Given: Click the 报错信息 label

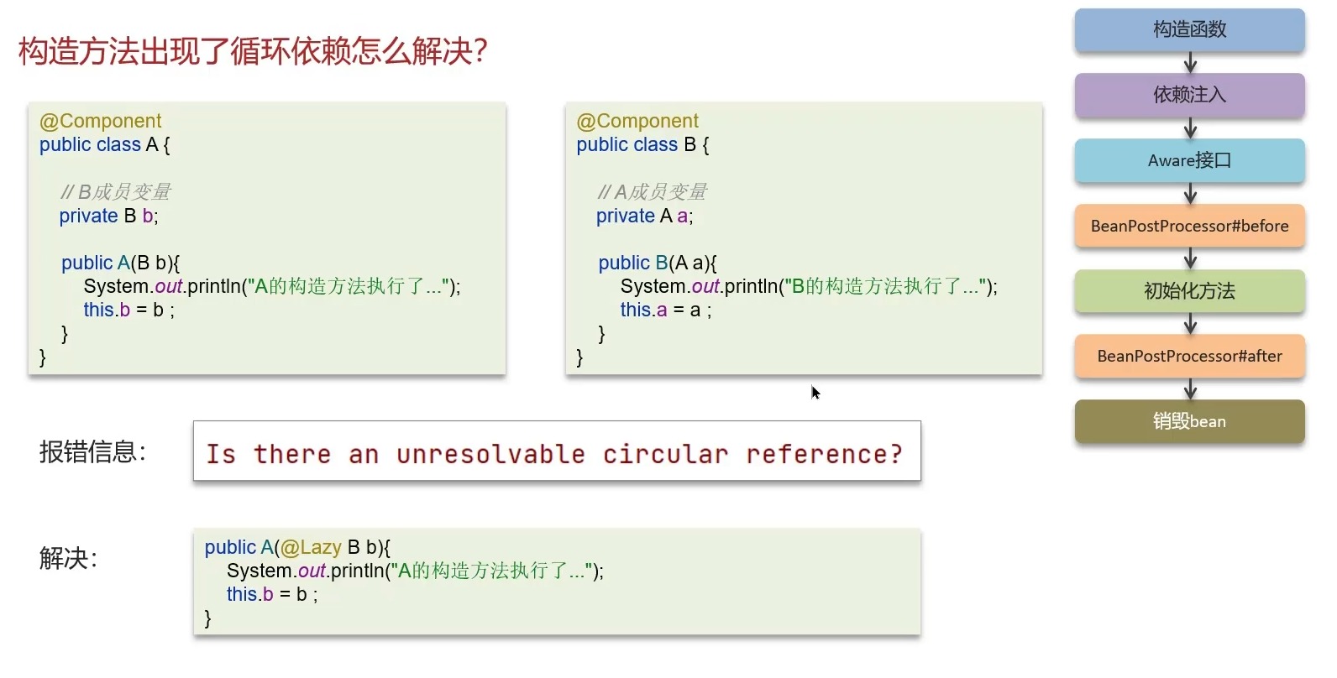Looking at the screenshot, I should [92, 452].
